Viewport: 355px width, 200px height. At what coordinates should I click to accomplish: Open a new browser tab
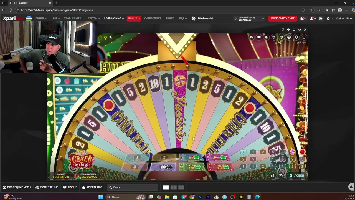click(56, 3)
